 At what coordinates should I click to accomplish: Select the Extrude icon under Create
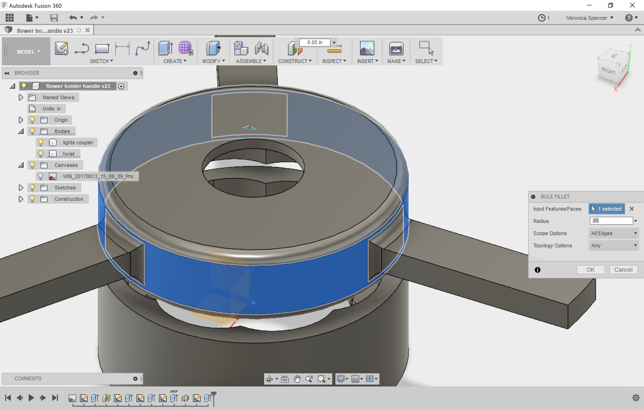tap(165, 49)
